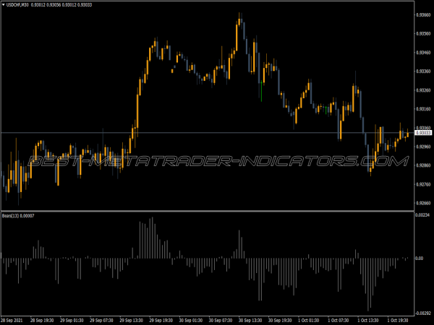Screen dimensions: 434x325
Task: Click the 0.93260 price axis label
Action: tap(423, 90)
